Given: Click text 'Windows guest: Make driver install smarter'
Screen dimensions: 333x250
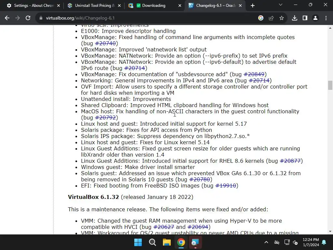Looking at the screenshot, I should [x=138, y=167].
